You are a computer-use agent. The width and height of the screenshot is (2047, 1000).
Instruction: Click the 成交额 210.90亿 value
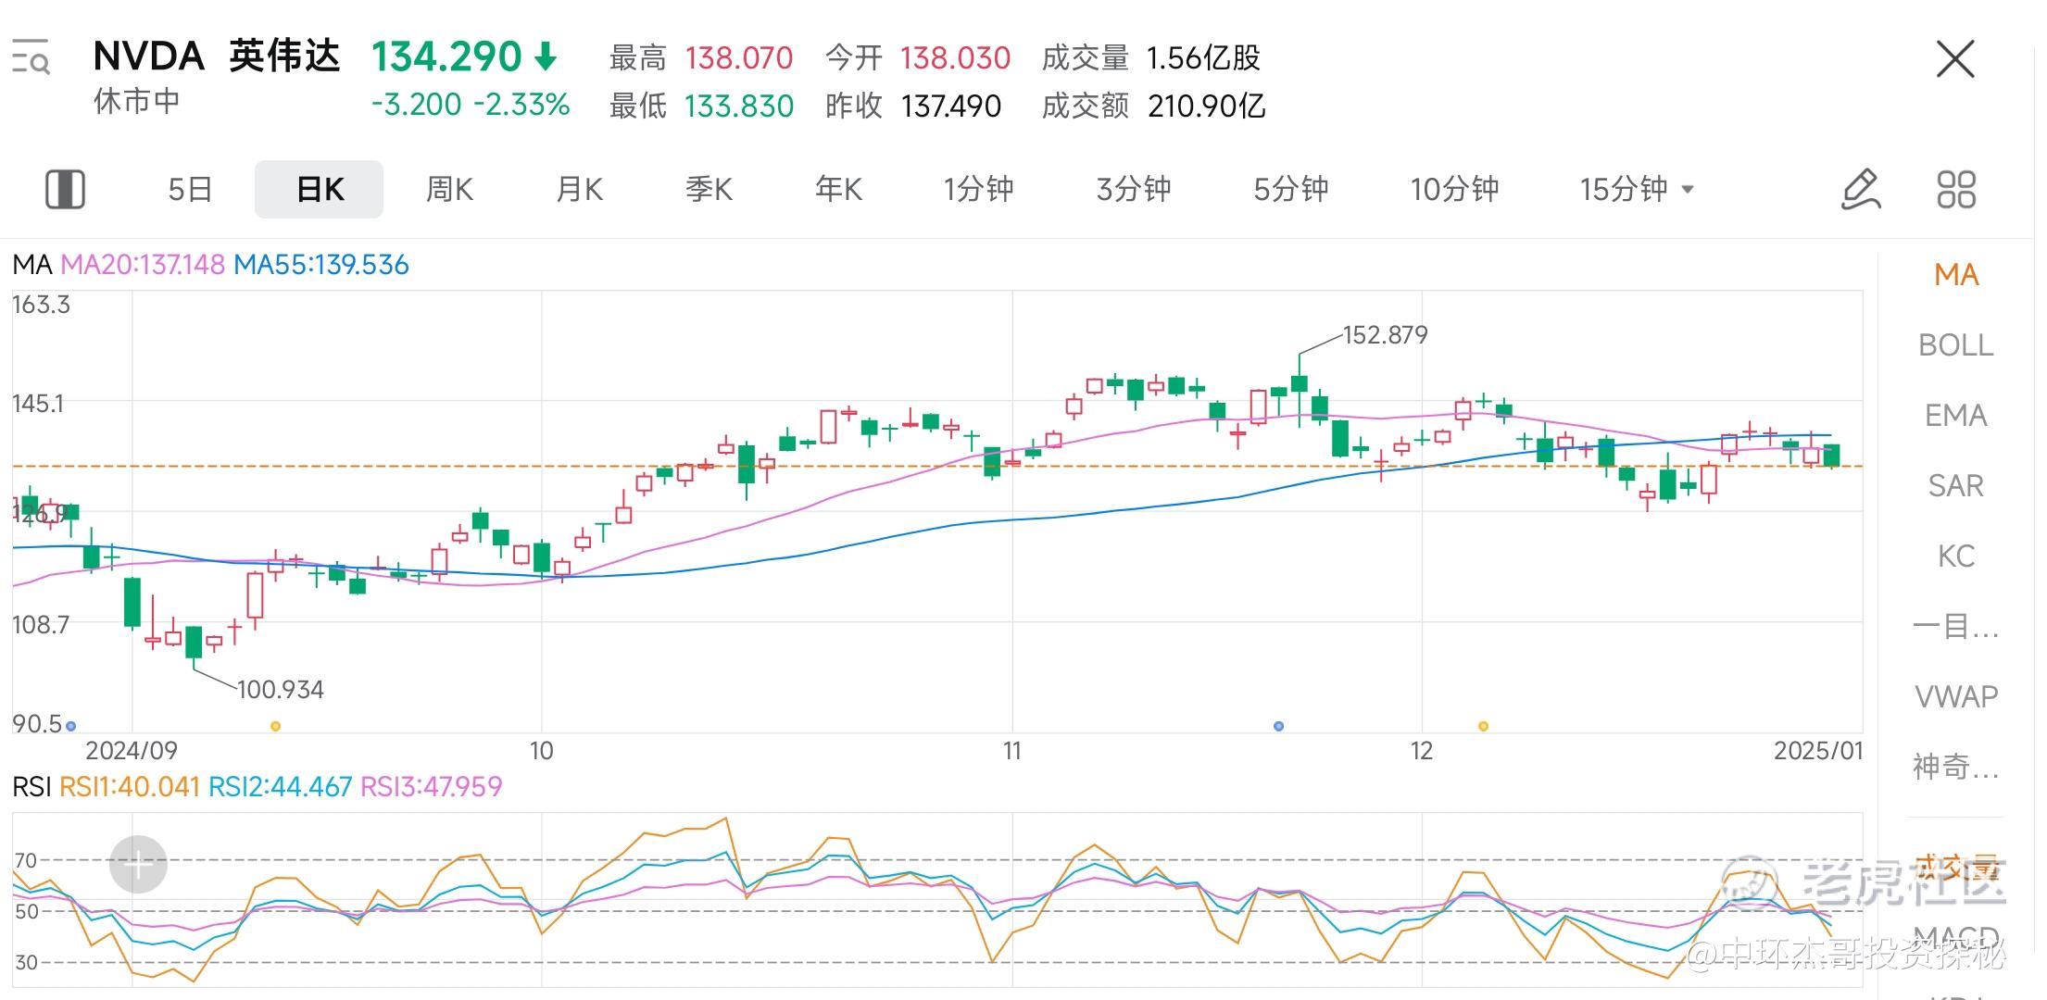pyautogui.click(x=1206, y=106)
